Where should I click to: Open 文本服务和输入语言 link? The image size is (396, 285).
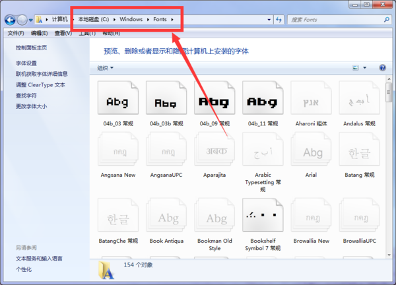39,259
